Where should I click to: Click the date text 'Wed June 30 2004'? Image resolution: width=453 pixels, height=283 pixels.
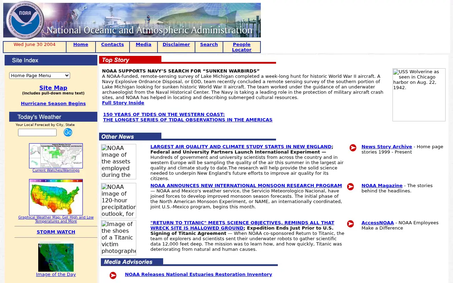pyautogui.click(x=35, y=45)
